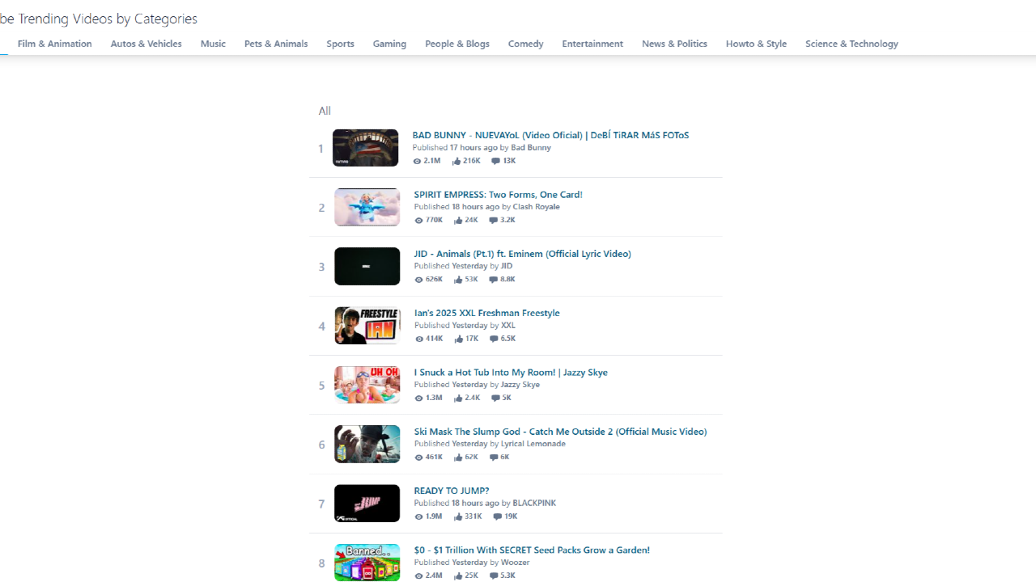1036x582 pixels.
Task: Click the BLACKPINK JUMP video thumbnail
Action: point(367,503)
